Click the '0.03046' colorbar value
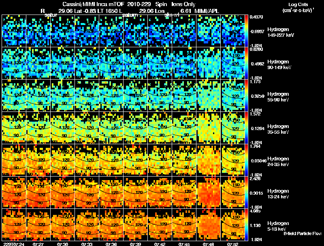This screenshot has width=324, height=246. point(259,161)
